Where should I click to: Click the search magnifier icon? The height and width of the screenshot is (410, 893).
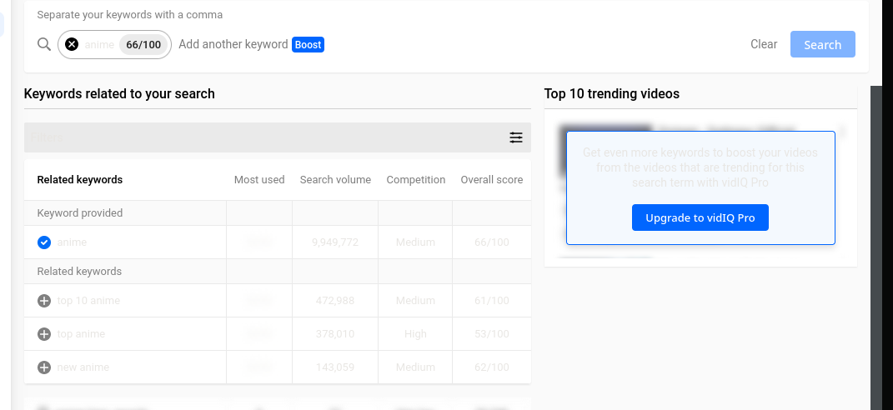[x=44, y=44]
